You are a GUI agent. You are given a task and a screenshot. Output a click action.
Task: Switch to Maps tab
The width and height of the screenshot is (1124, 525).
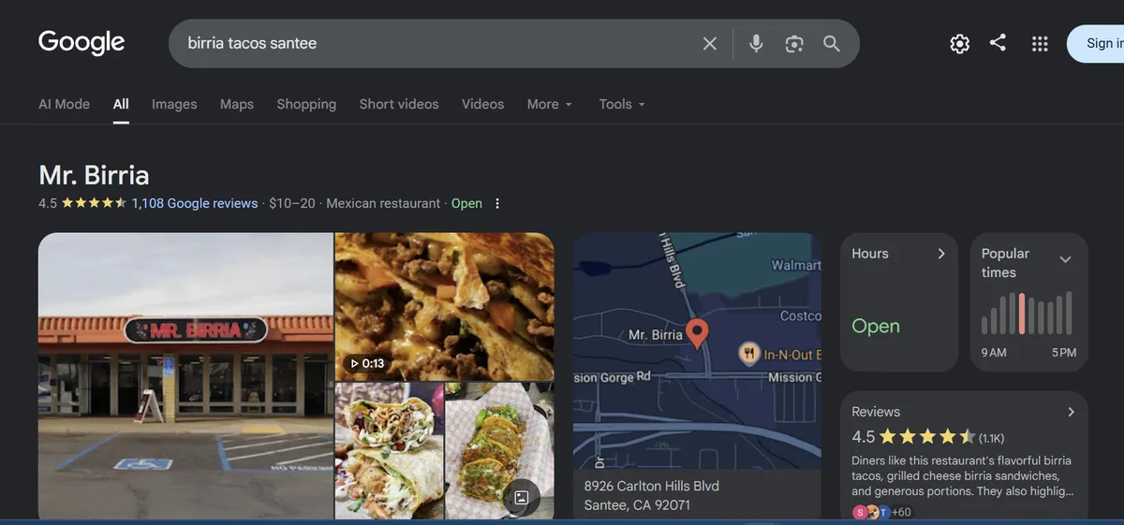tap(237, 104)
